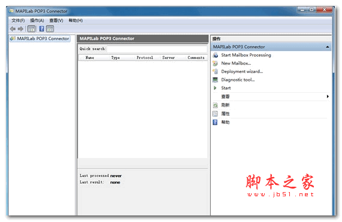
Task: Open the 操作(A) menu
Action: 37,20
